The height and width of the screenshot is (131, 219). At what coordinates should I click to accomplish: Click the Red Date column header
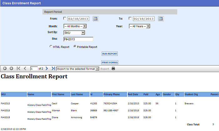[133, 94]
